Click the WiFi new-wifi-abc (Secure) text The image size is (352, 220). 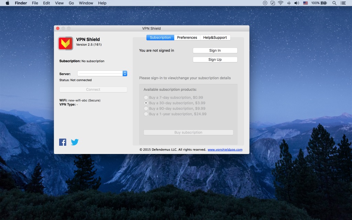pos(80,100)
